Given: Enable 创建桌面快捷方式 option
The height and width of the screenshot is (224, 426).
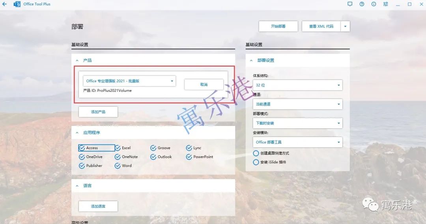Looking at the screenshot, I should (x=256, y=153).
